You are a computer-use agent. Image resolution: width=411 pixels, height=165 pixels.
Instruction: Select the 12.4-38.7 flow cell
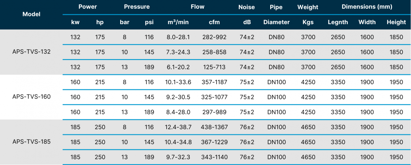coord(178,127)
